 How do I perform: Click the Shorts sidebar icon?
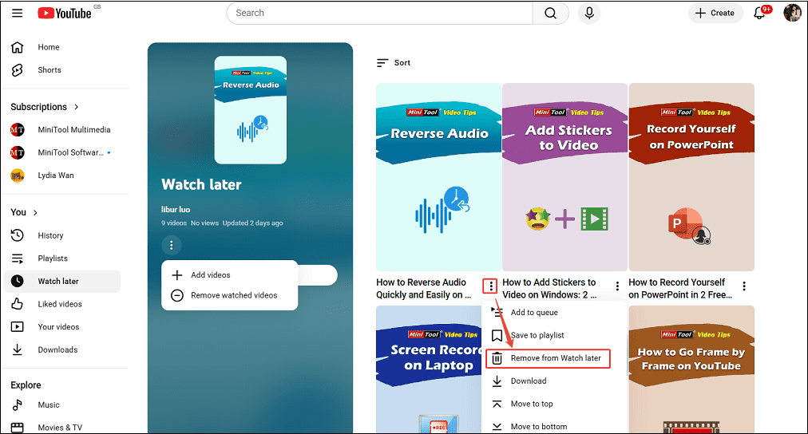(17, 70)
